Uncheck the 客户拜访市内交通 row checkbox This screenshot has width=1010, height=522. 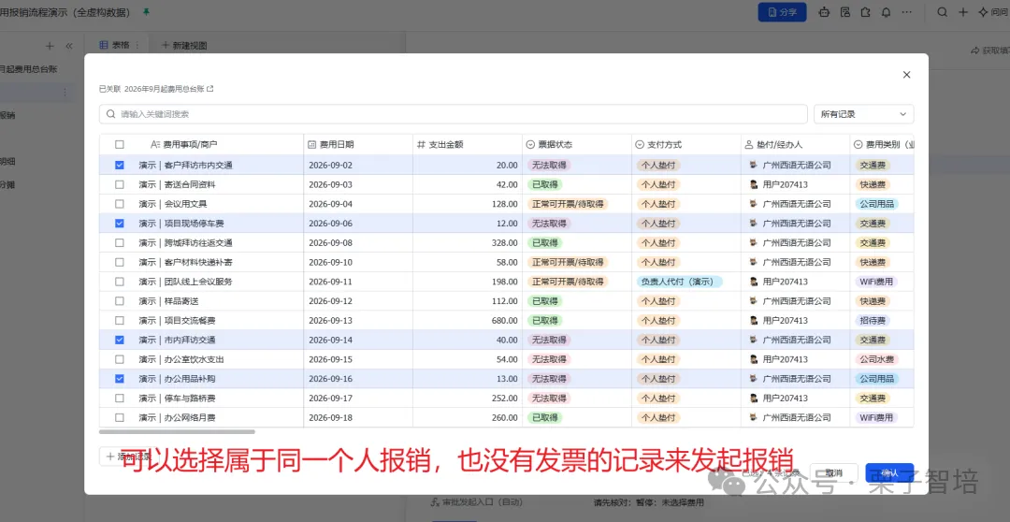tap(119, 165)
